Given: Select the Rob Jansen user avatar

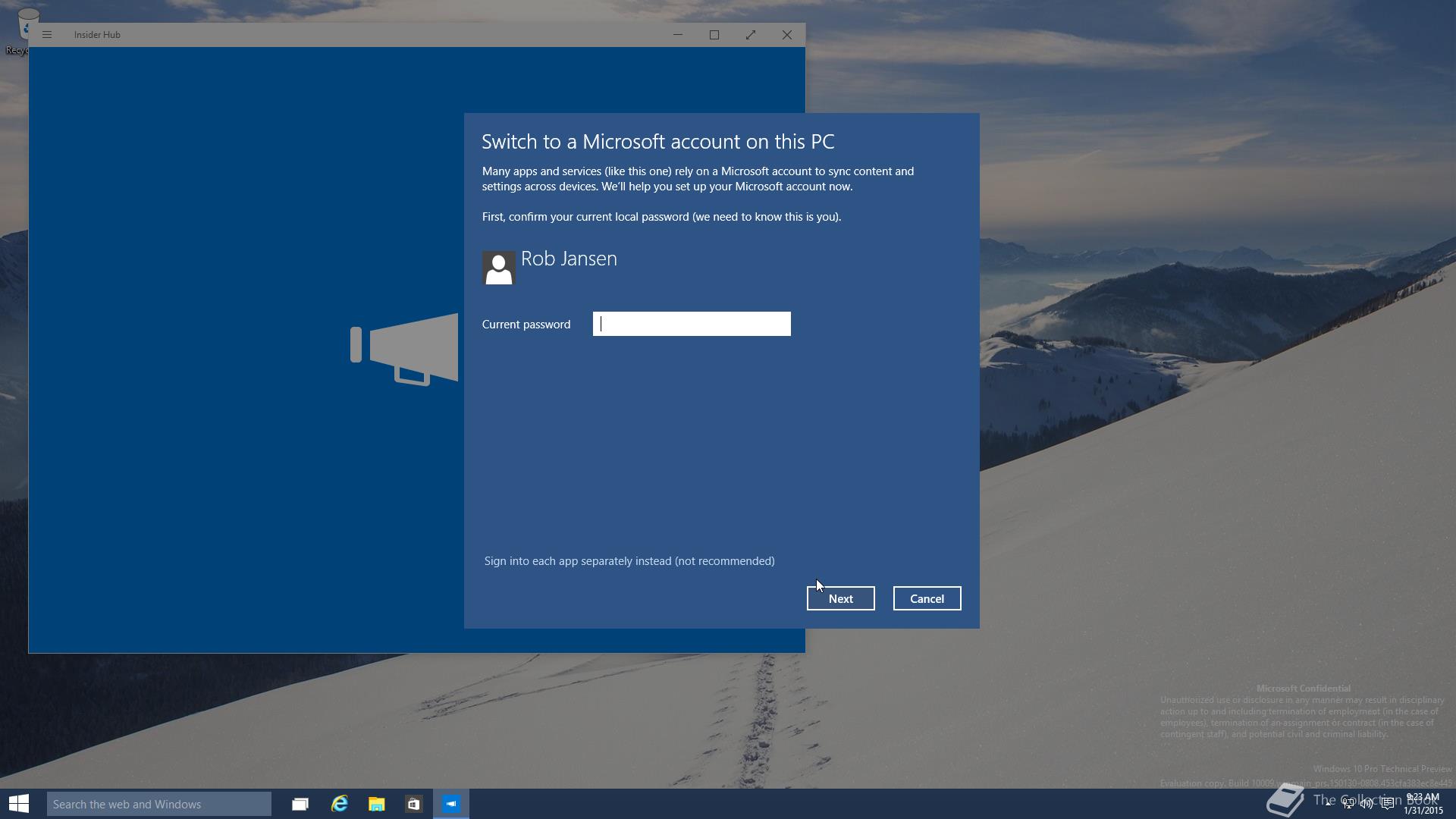Looking at the screenshot, I should pyautogui.click(x=499, y=268).
